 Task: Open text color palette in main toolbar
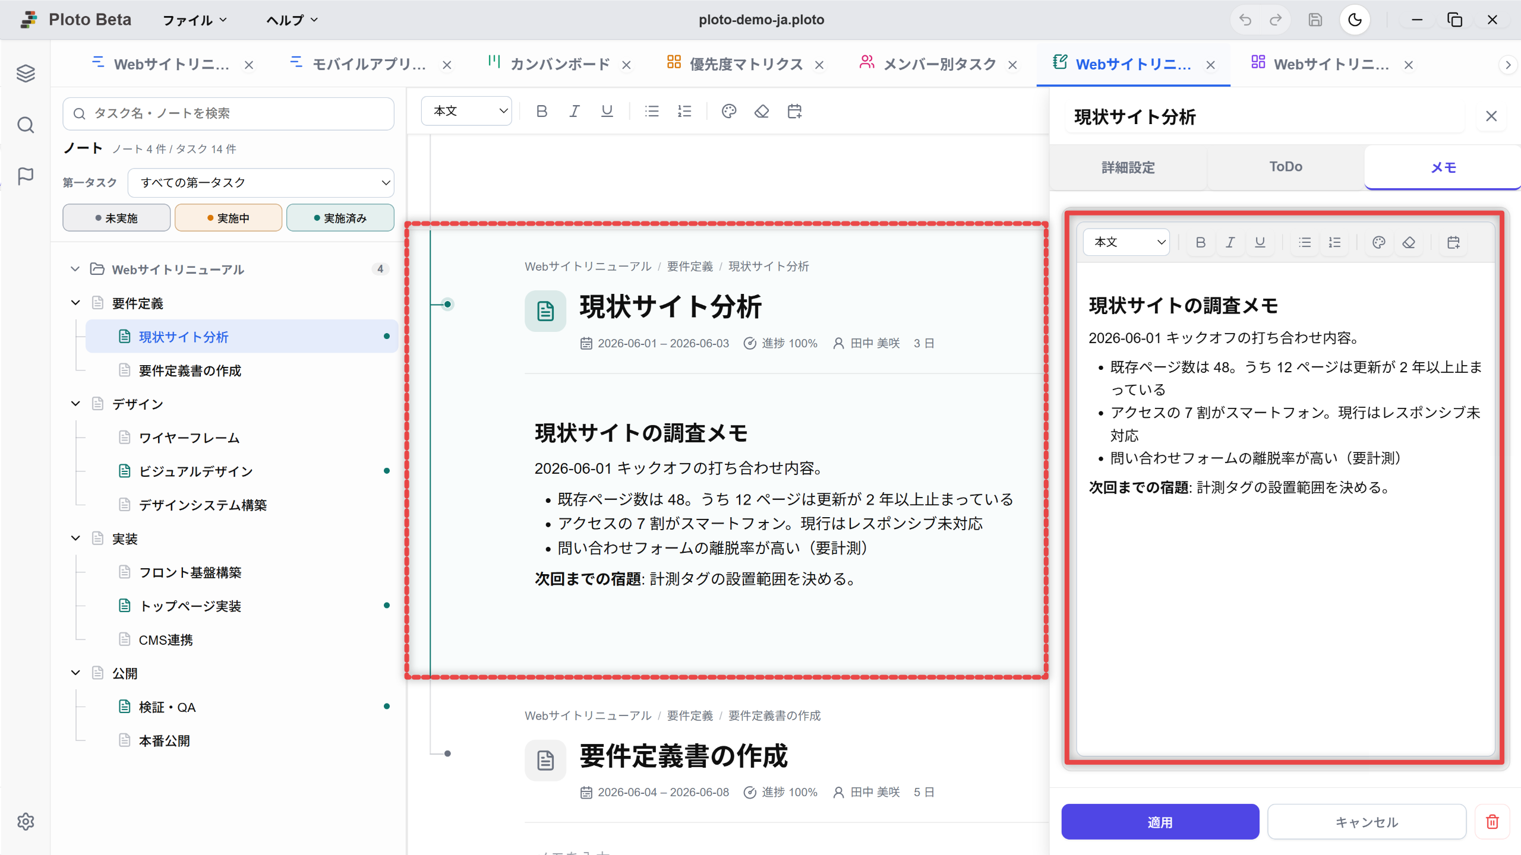coord(729,111)
